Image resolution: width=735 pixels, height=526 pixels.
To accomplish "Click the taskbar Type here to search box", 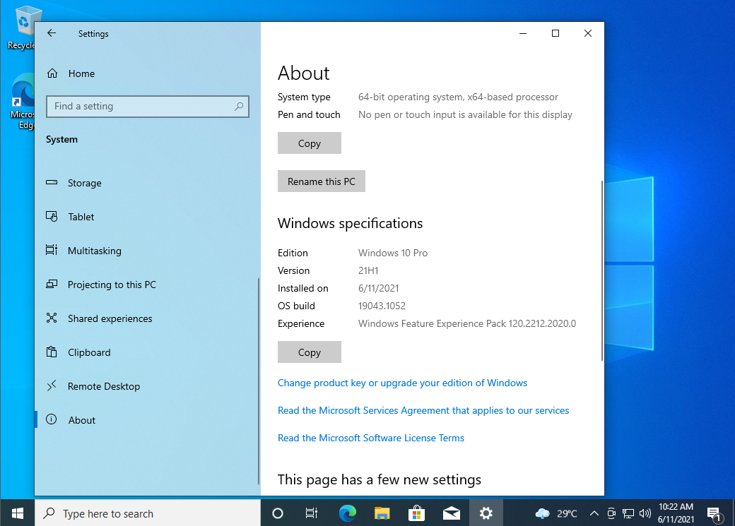I will (148, 513).
